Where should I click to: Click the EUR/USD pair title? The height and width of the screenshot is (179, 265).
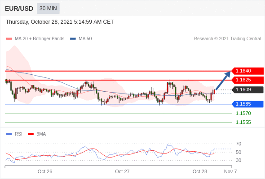click(x=19, y=9)
